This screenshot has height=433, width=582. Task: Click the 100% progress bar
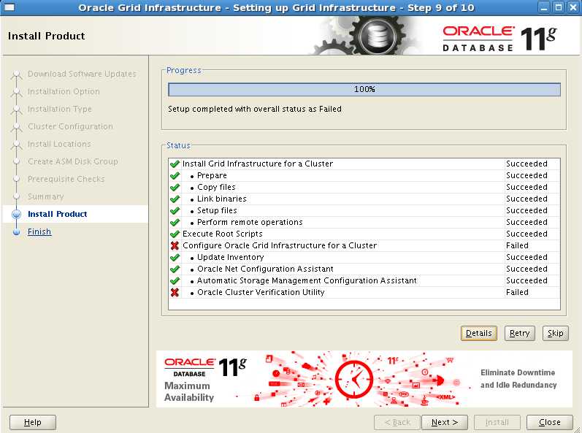pyautogui.click(x=364, y=89)
